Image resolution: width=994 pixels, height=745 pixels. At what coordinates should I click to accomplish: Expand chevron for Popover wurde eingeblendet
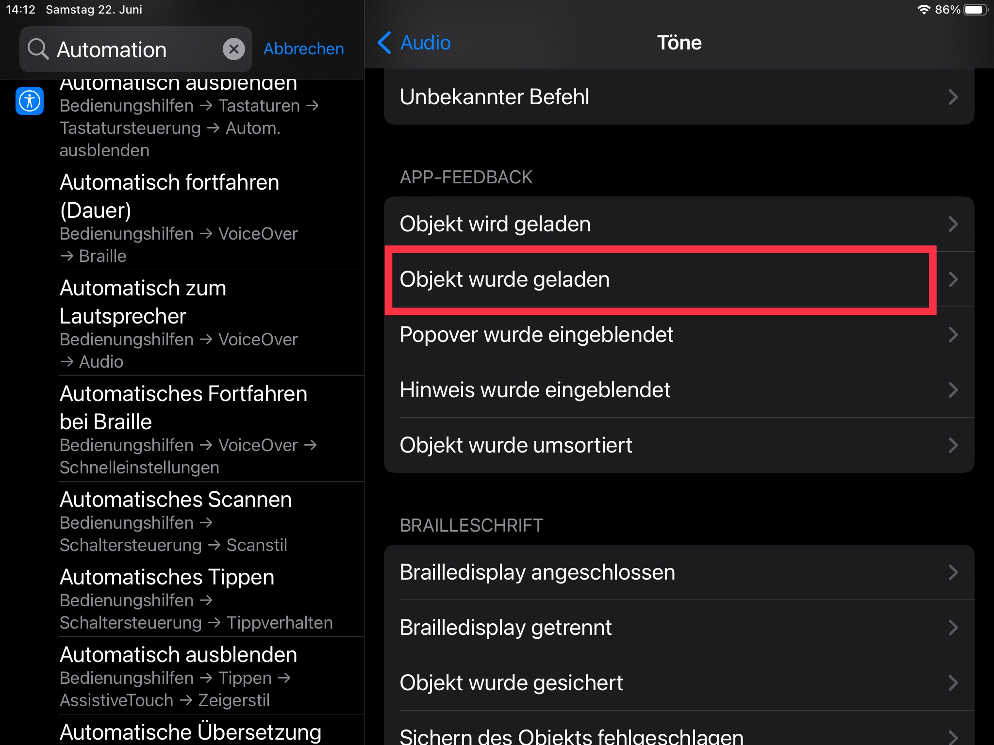(953, 335)
